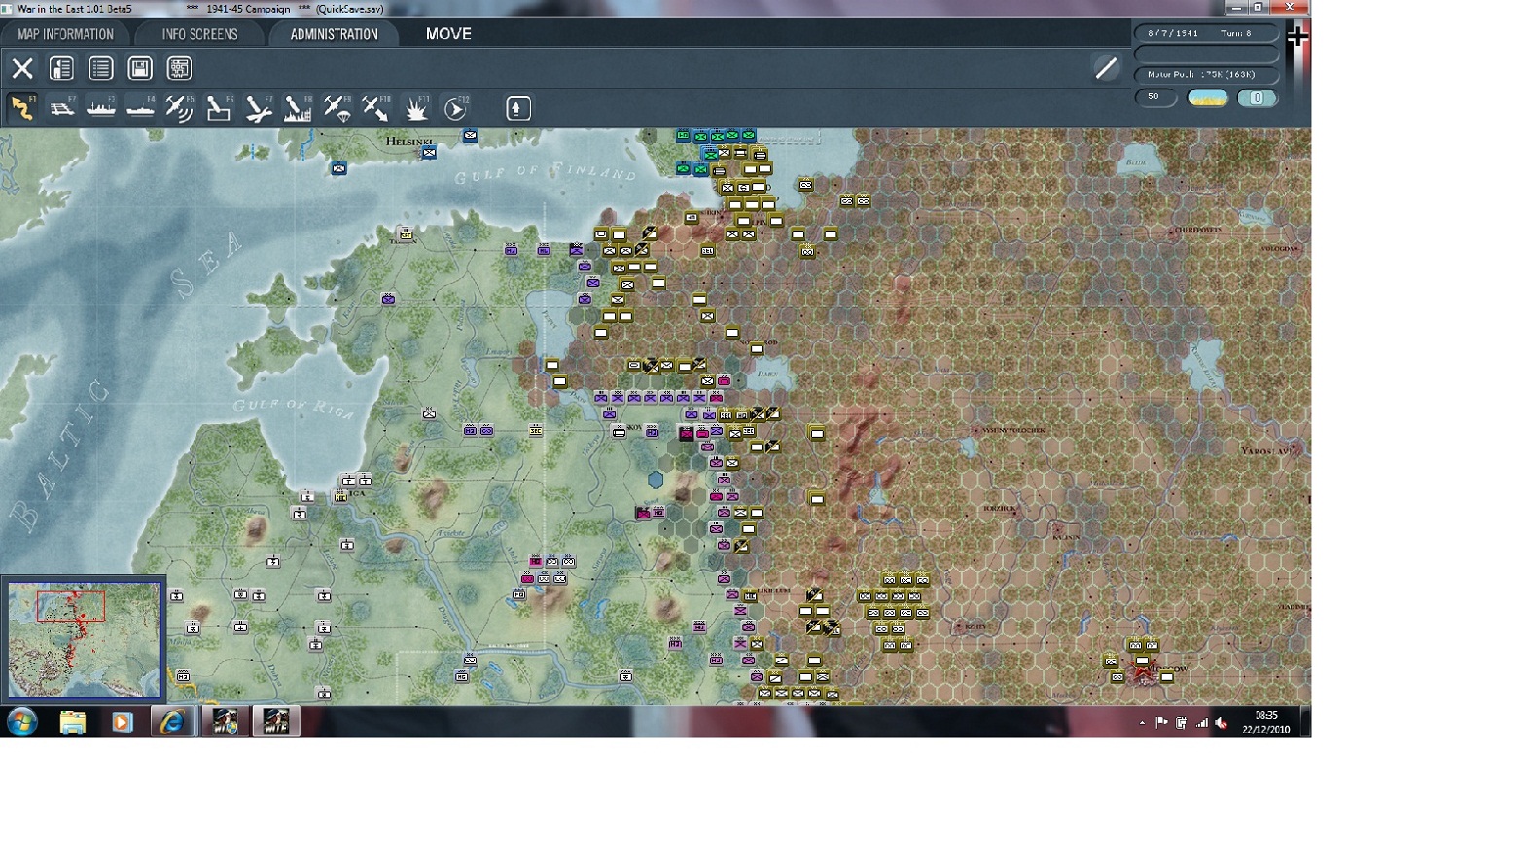The height and width of the screenshot is (858, 1525).
Task: Open Internet Explorer from taskbar
Action: [x=172, y=722]
